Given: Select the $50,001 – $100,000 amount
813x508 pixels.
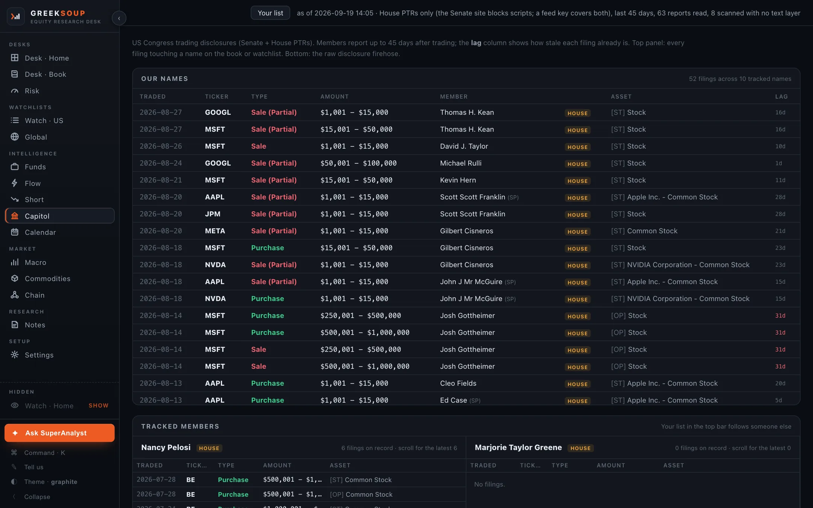Looking at the screenshot, I should click(358, 163).
